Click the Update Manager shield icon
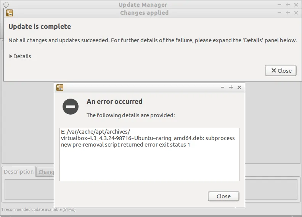 (x=6, y=5)
